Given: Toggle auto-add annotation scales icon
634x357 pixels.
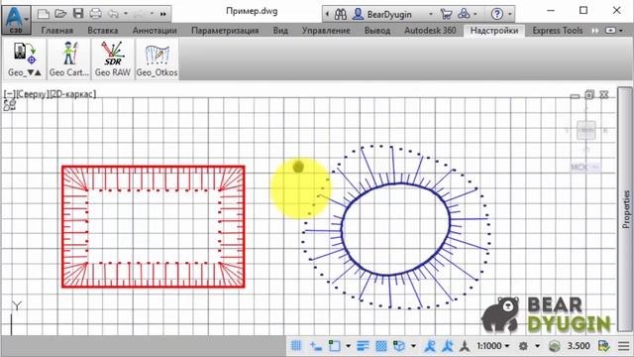Looking at the screenshot, I should (447, 346).
